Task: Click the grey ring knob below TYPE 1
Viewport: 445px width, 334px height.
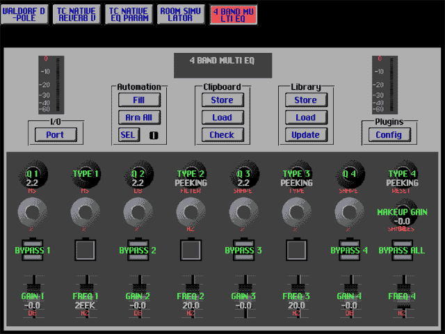Action: coord(85,212)
